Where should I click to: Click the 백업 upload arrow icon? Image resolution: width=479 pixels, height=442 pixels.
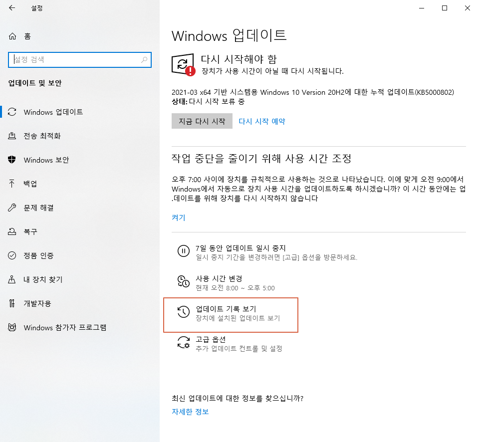tap(11, 184)
